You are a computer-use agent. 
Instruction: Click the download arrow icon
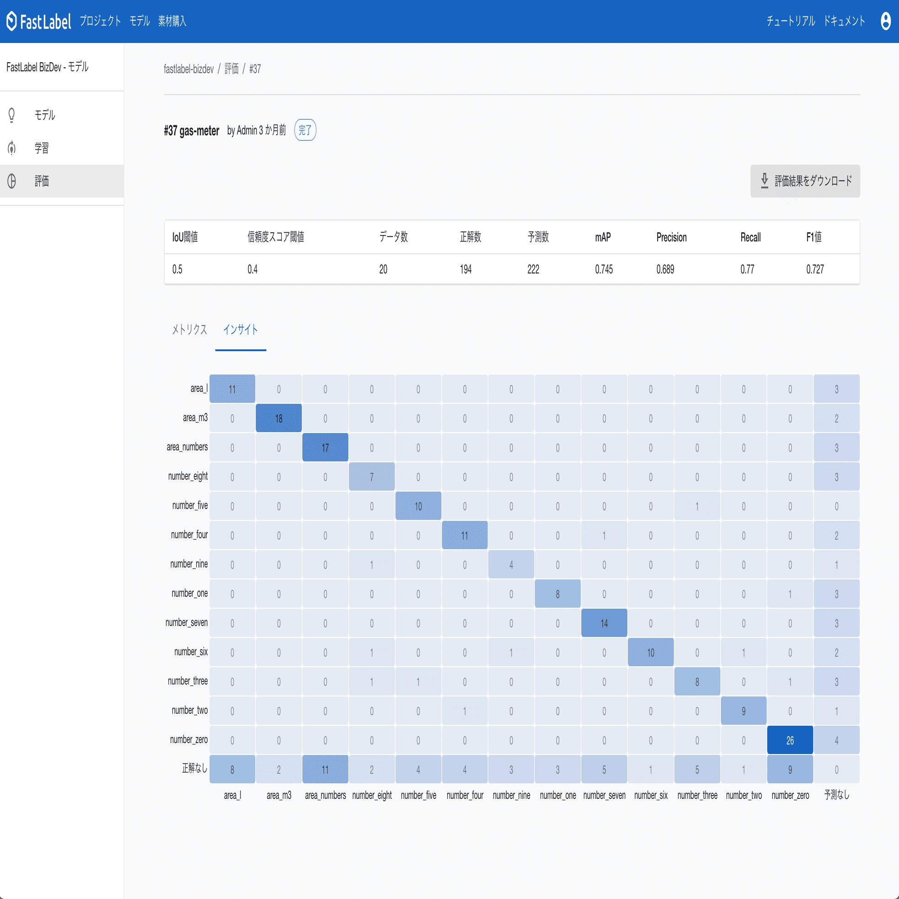coord(764,181)
